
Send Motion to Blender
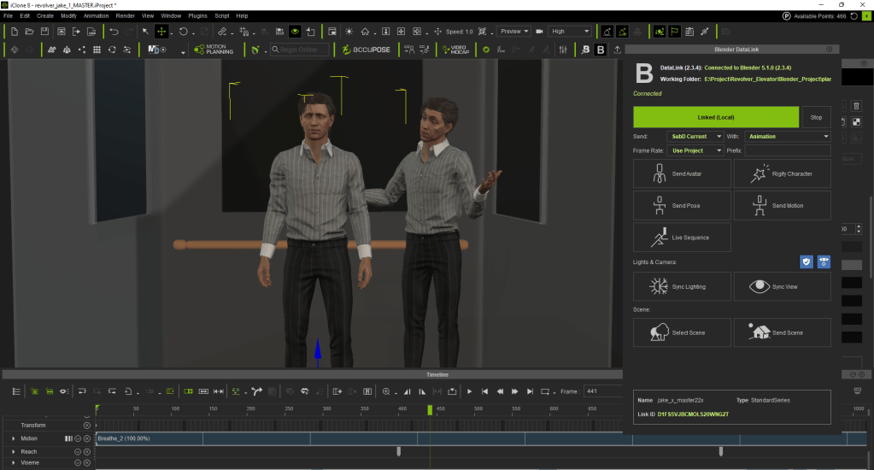point(782,206)
